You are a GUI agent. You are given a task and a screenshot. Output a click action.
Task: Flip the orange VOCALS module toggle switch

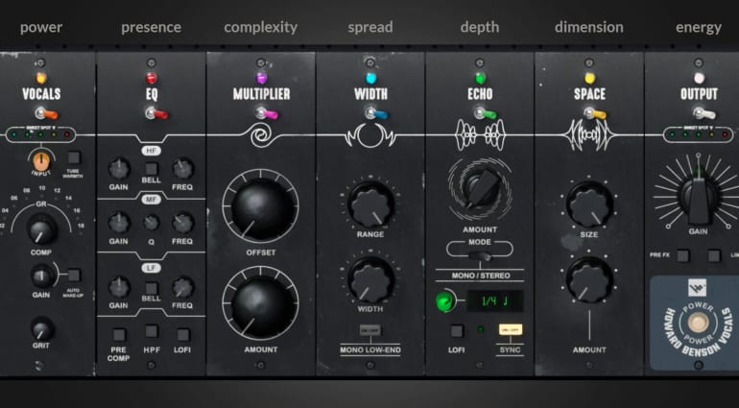(x=46, y=113)
